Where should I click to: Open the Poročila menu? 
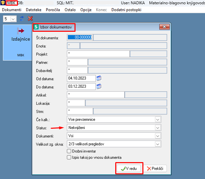coord(53,10)
